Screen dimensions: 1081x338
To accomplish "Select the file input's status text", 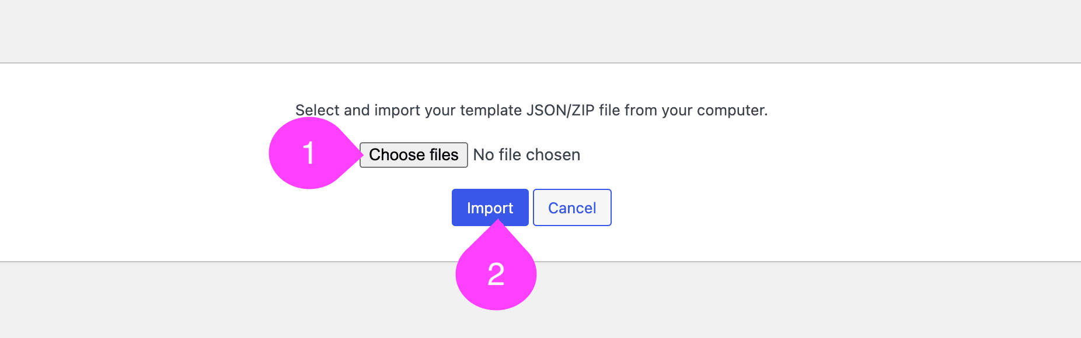I will point(526,155).
